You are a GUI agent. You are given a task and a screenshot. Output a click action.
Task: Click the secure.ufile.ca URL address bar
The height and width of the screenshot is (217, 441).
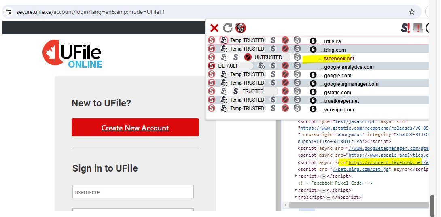91,12
